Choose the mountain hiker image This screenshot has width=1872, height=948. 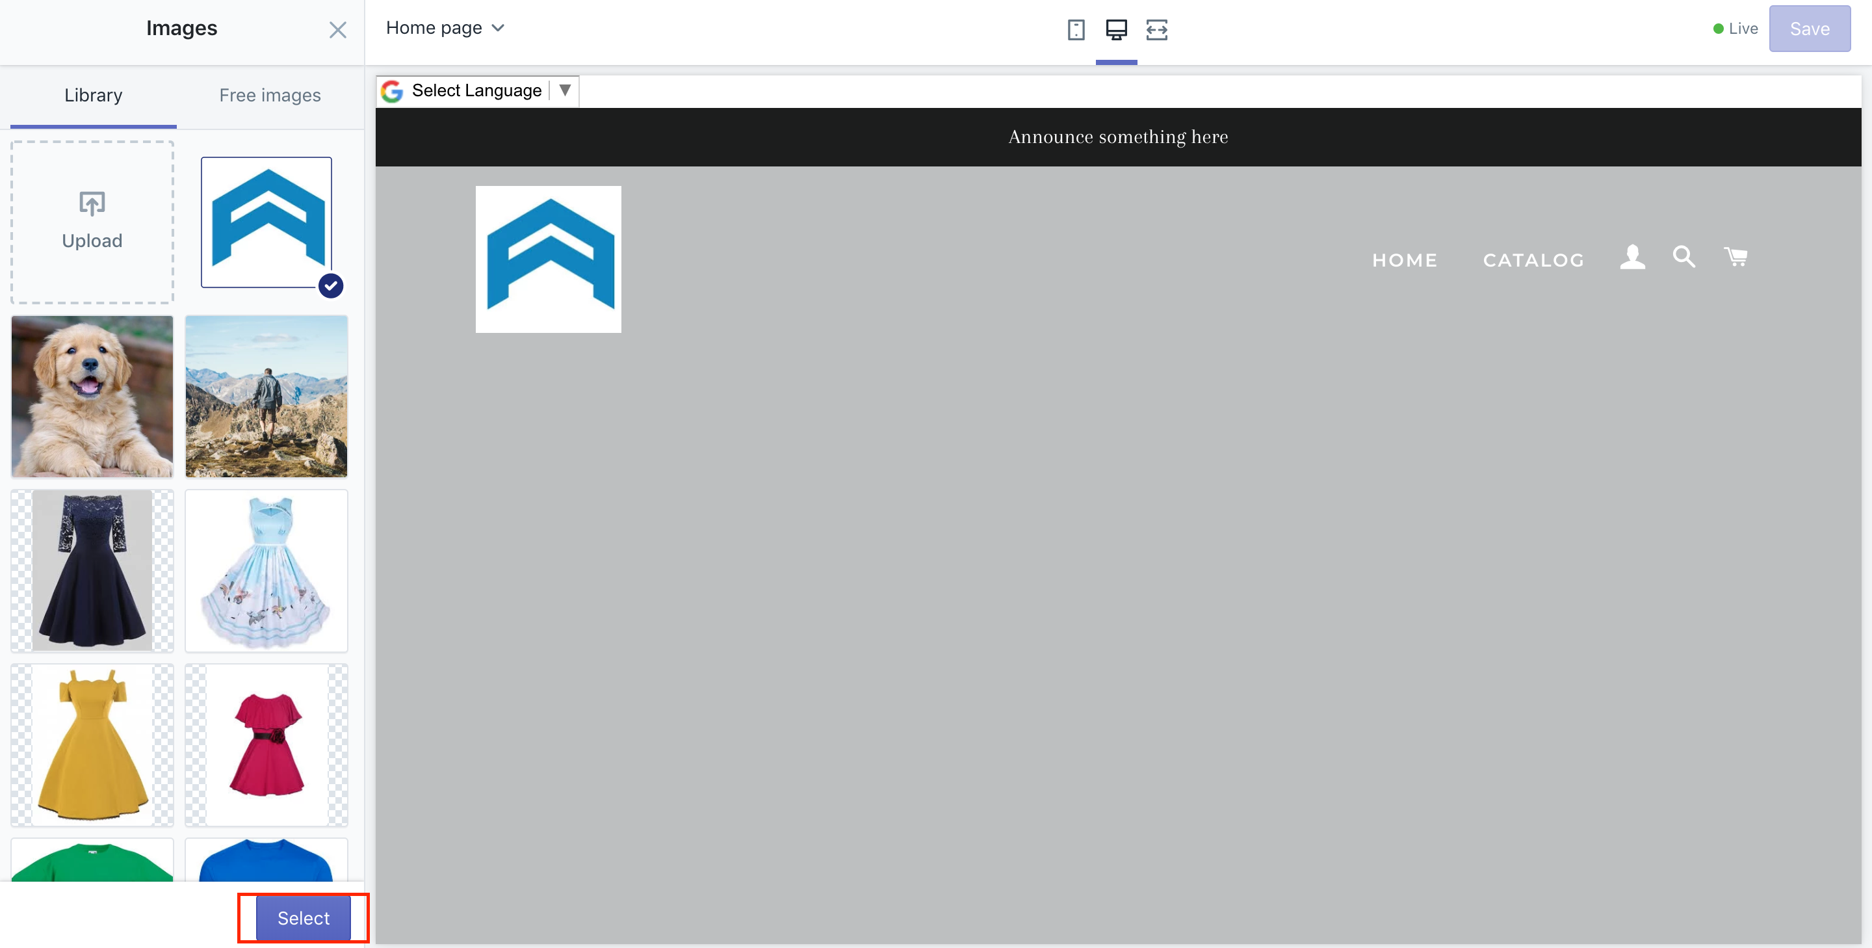click(266, 396)
